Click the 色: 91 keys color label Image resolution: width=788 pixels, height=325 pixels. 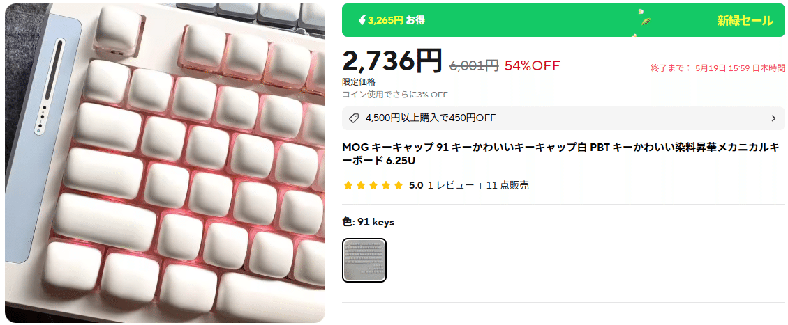(369, 222)
